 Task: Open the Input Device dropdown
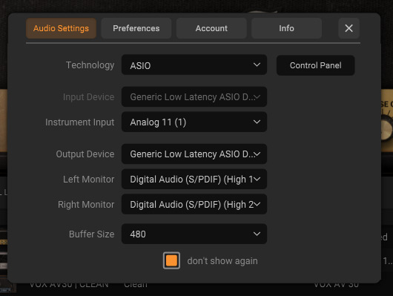[x=194, y=97]
